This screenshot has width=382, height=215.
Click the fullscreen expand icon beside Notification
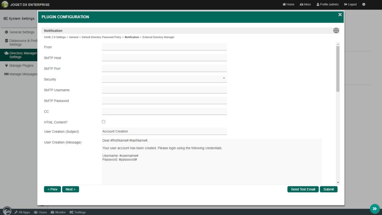coord(336,30)
